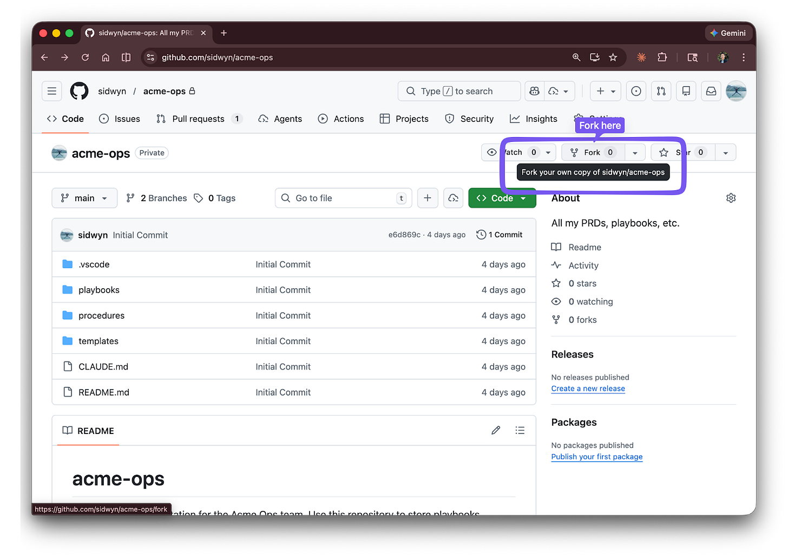This screenshot has width=788, height=557.
Task: View the 2 Branches link
Action: [x=156, y=198]
